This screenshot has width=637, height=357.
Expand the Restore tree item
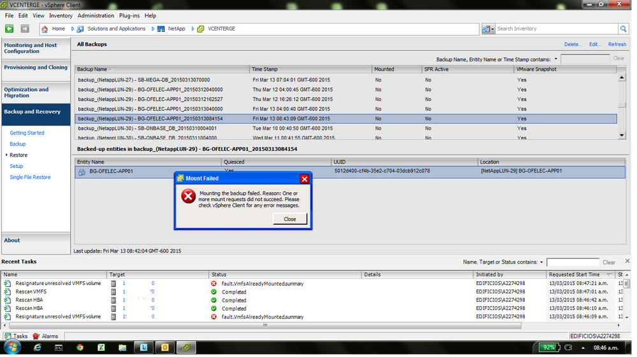pyautogui.click(x=6, y=156)
